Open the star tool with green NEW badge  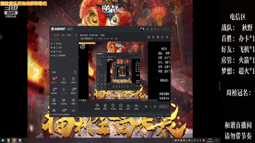coord(73,91)
